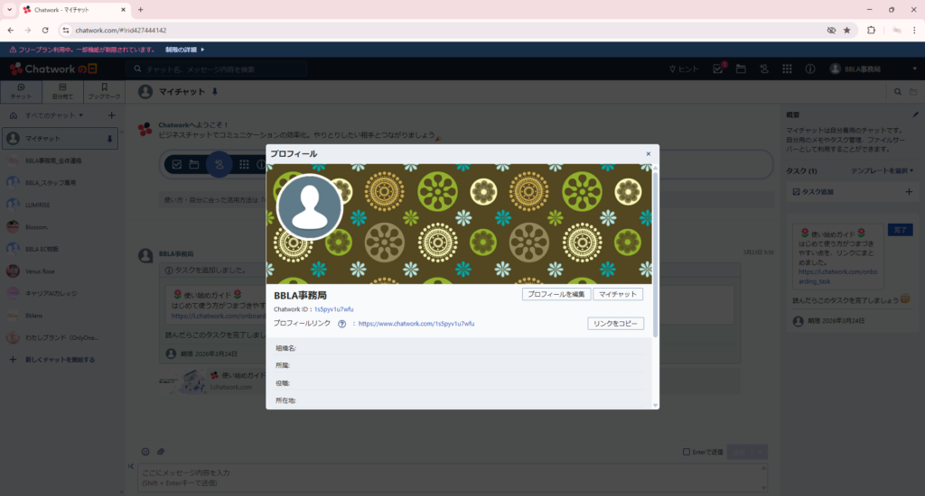
Task: Open the file management folder icon in header
Action: point(741,69)
